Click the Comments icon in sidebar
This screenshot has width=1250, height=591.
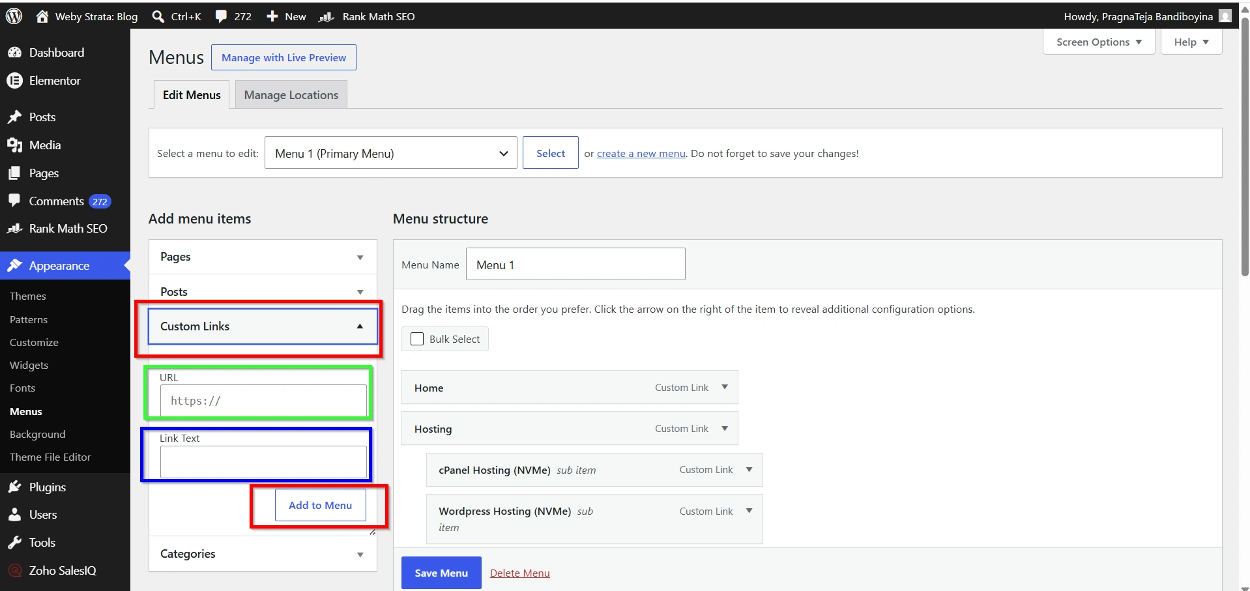[x=14, y=201]
